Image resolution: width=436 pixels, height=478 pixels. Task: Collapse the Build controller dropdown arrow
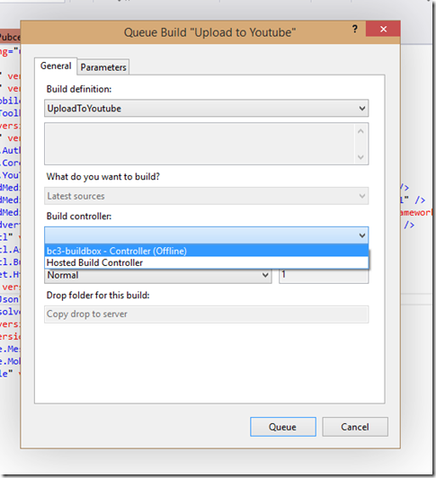pyautogui.click(x=362, y=235)
